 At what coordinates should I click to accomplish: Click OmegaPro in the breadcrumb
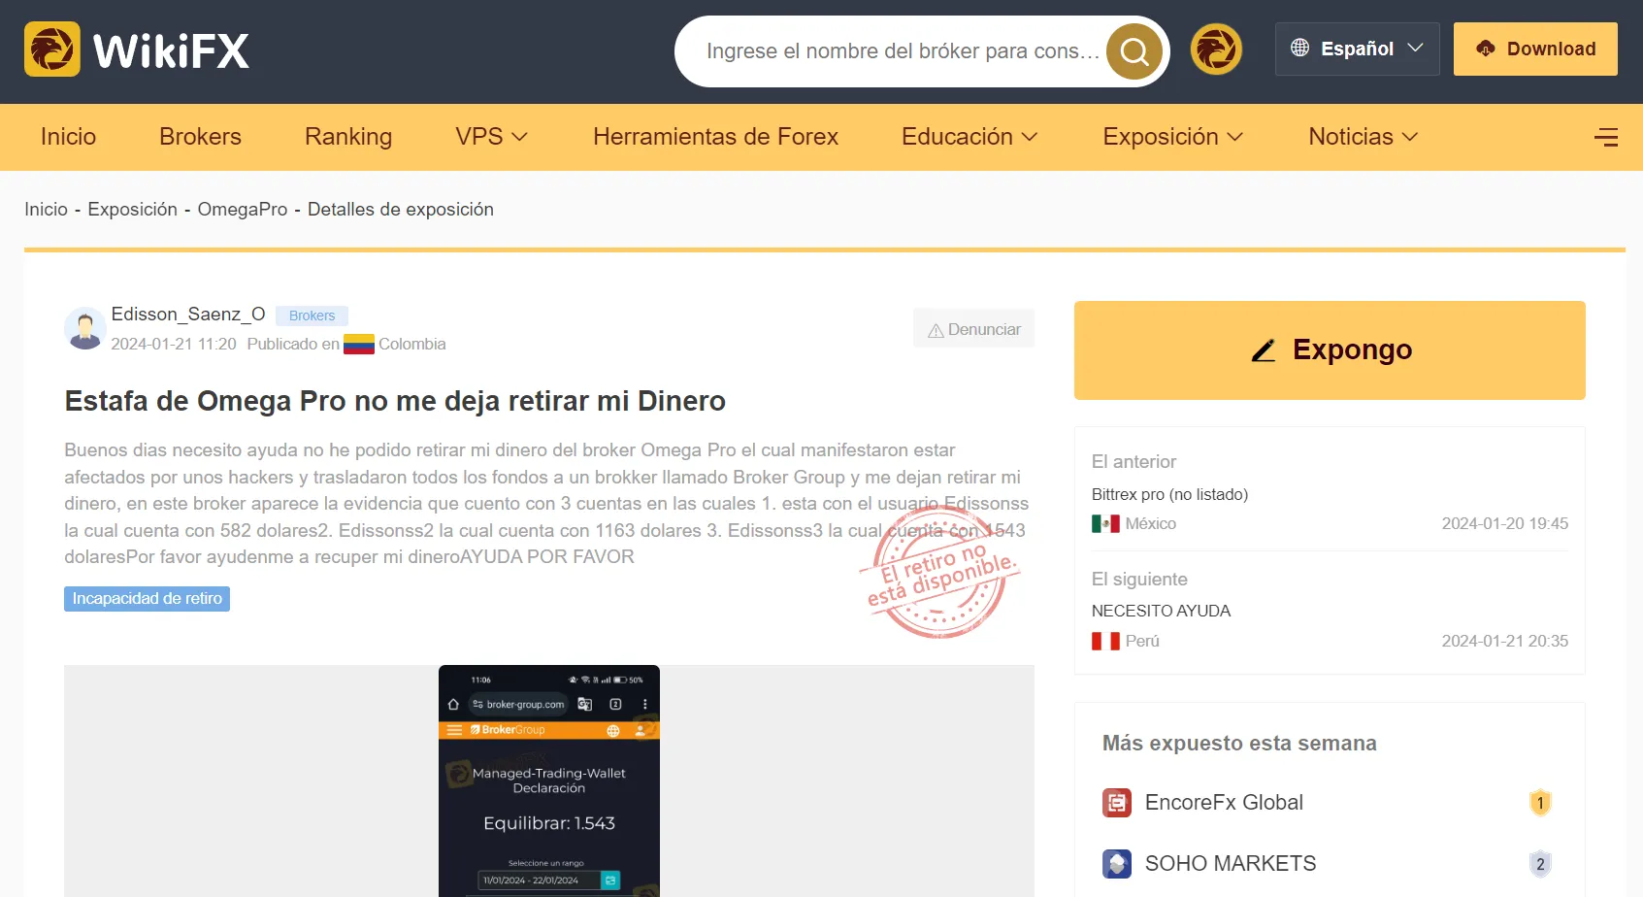pyautogui.click(x=243, y=210)
